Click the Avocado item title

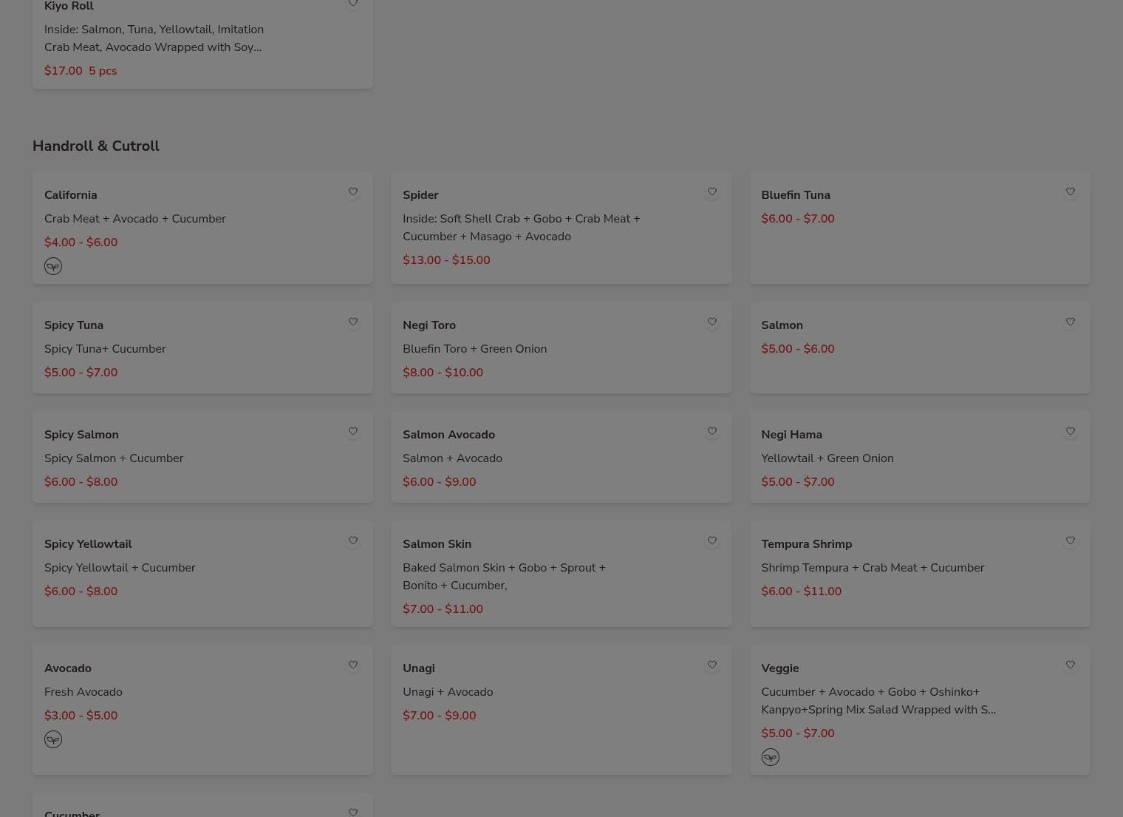(x=68, y=668)
